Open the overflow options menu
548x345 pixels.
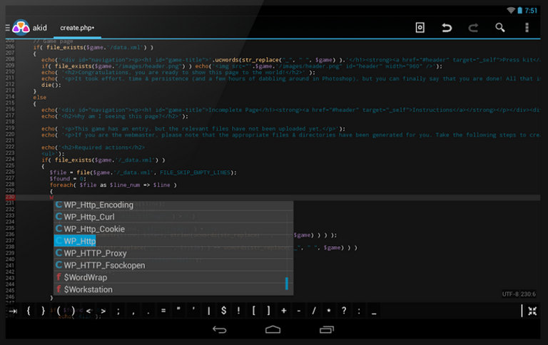(527, 28)
